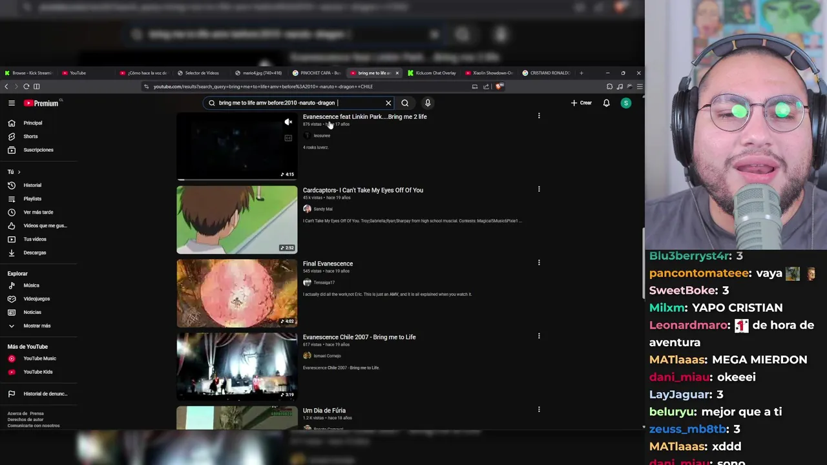Screen dimensions: 827x465
Task: Click the magnifier search button
Action: click(405, 103)
